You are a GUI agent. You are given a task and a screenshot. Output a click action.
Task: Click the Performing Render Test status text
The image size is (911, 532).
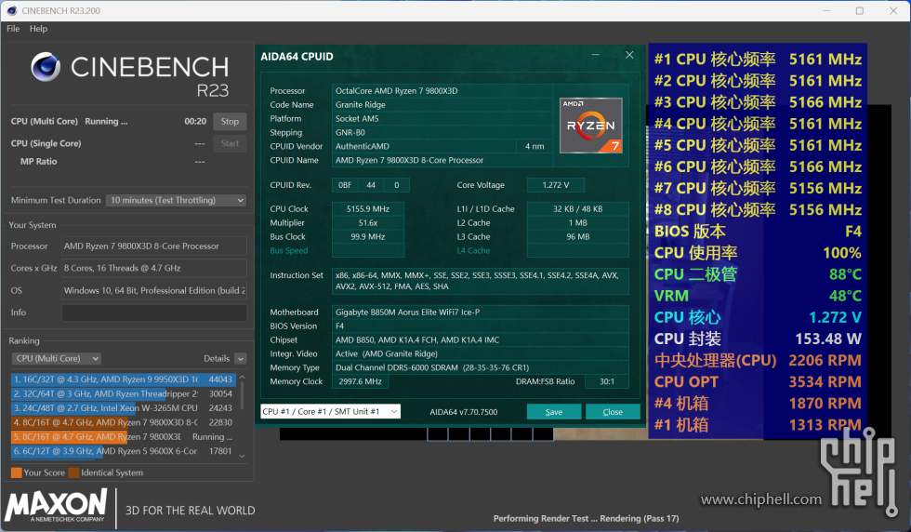(586, 518)
